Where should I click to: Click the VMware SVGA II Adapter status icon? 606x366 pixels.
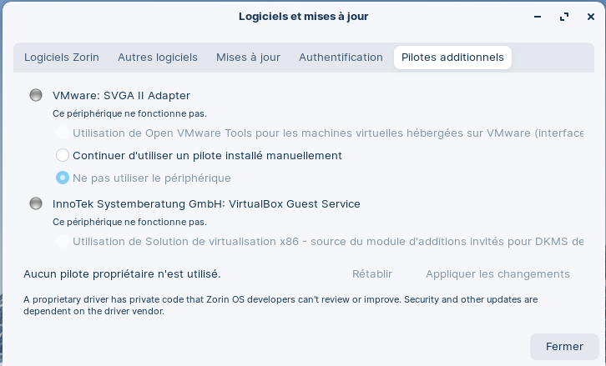tap(36, 95)
